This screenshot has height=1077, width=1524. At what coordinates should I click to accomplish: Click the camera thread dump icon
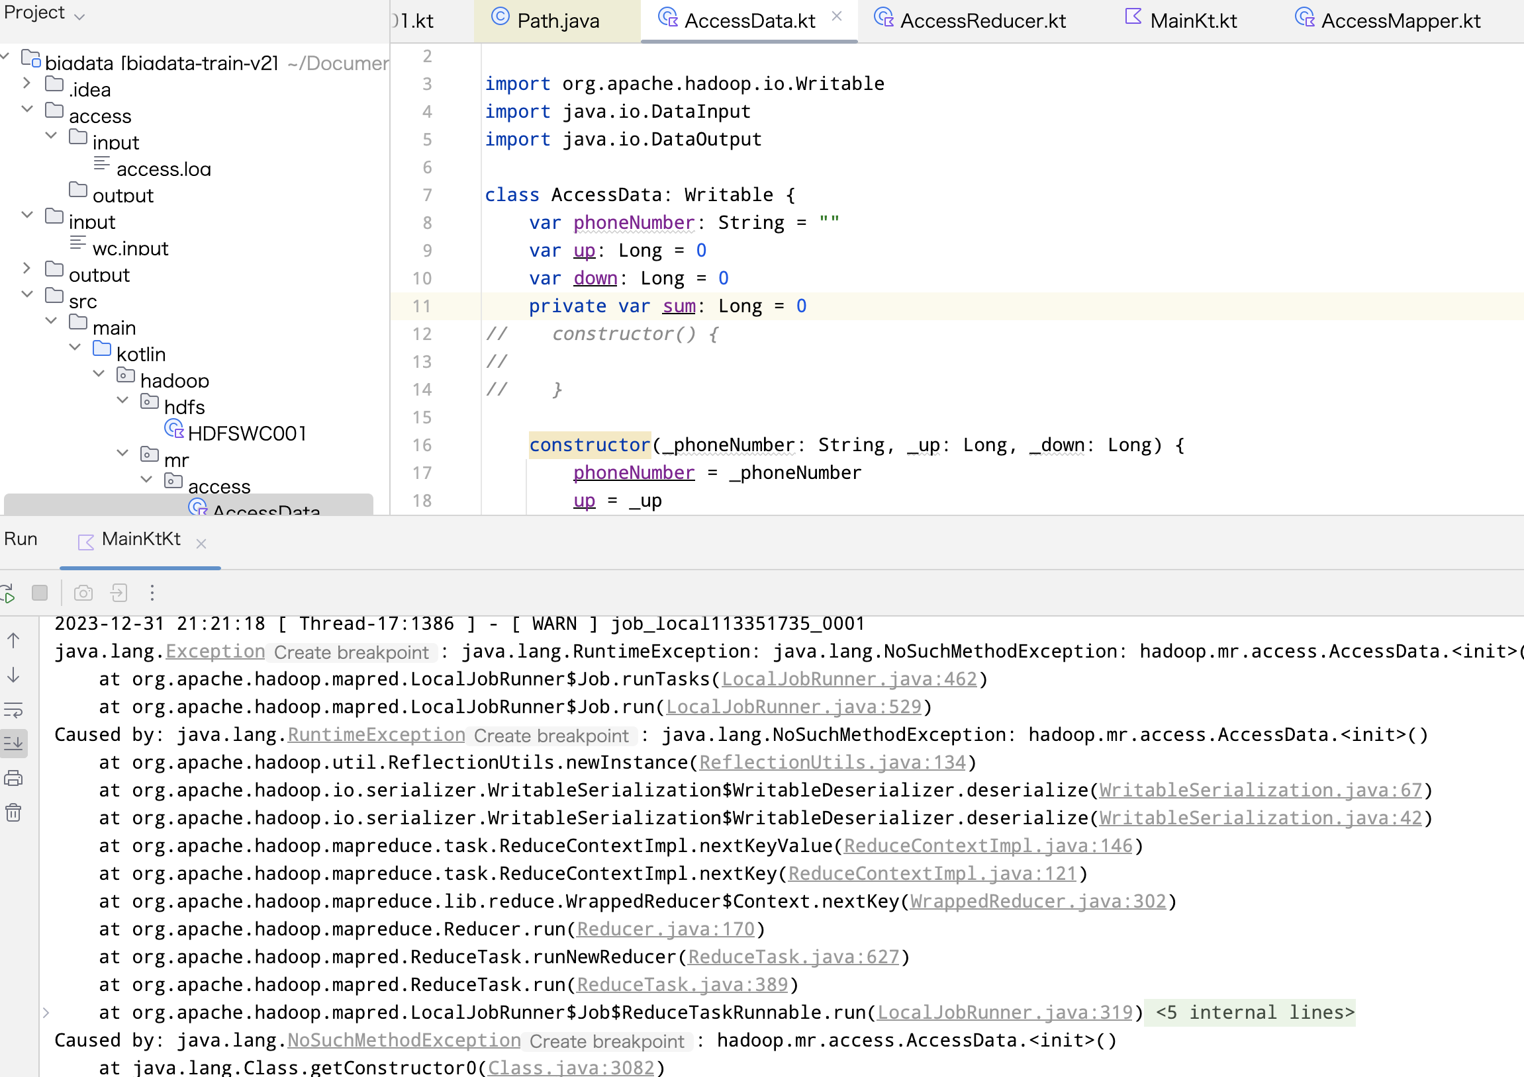[x=83, y=593]
